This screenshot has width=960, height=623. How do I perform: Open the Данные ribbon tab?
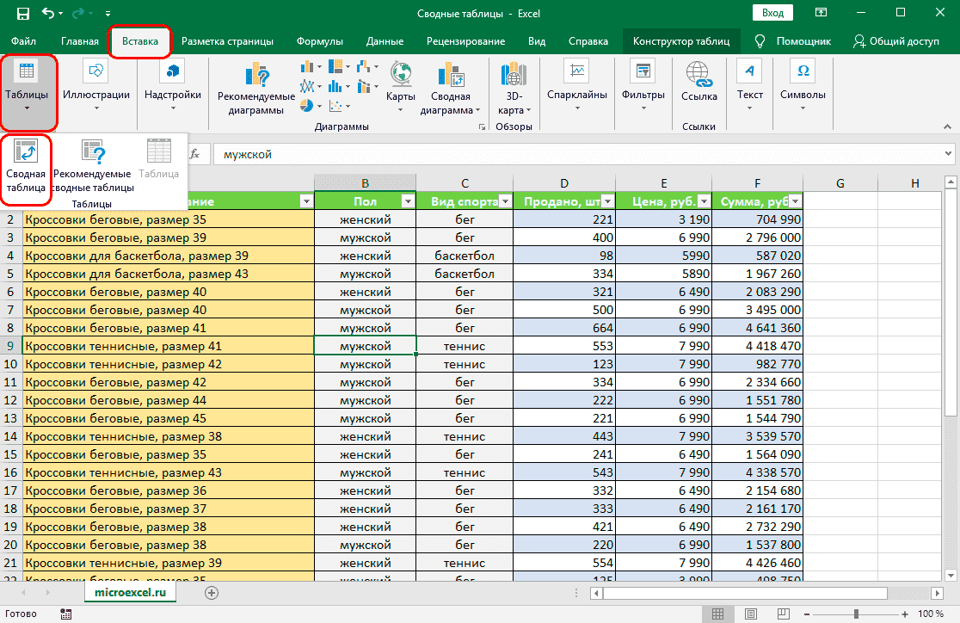(385, 41)
